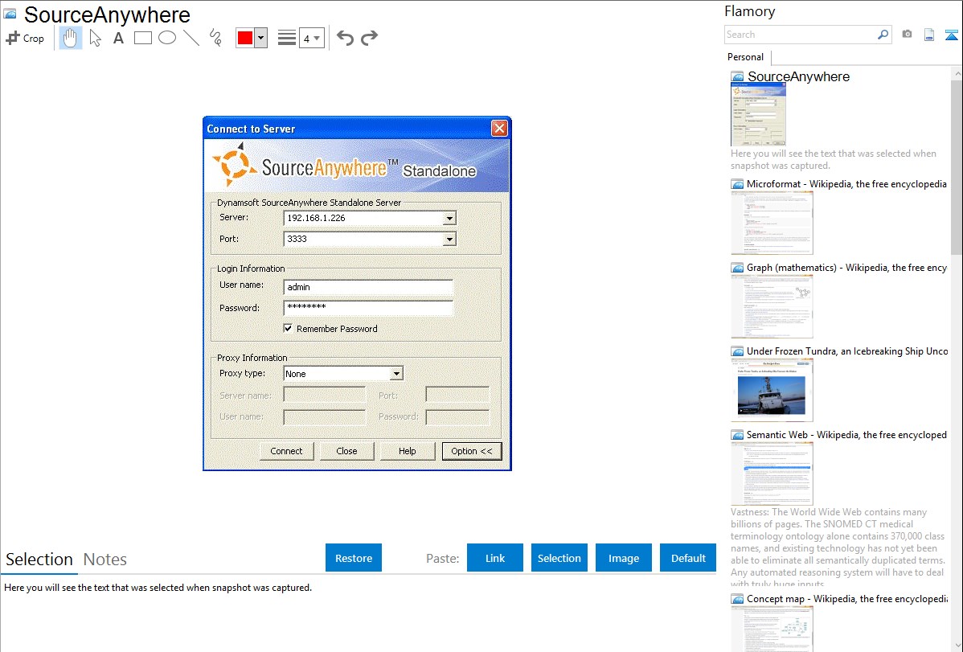Pick the rectangle shape tool
963x652 pixels.
tap(143, 38)
